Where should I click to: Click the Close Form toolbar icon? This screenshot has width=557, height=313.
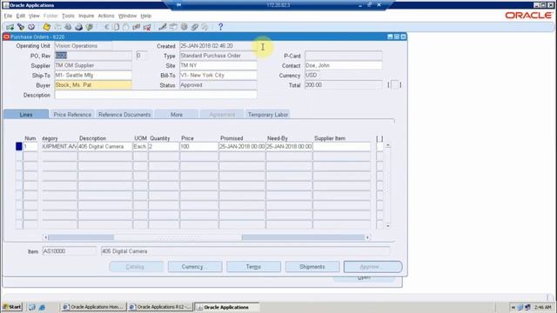coord(89,27)
